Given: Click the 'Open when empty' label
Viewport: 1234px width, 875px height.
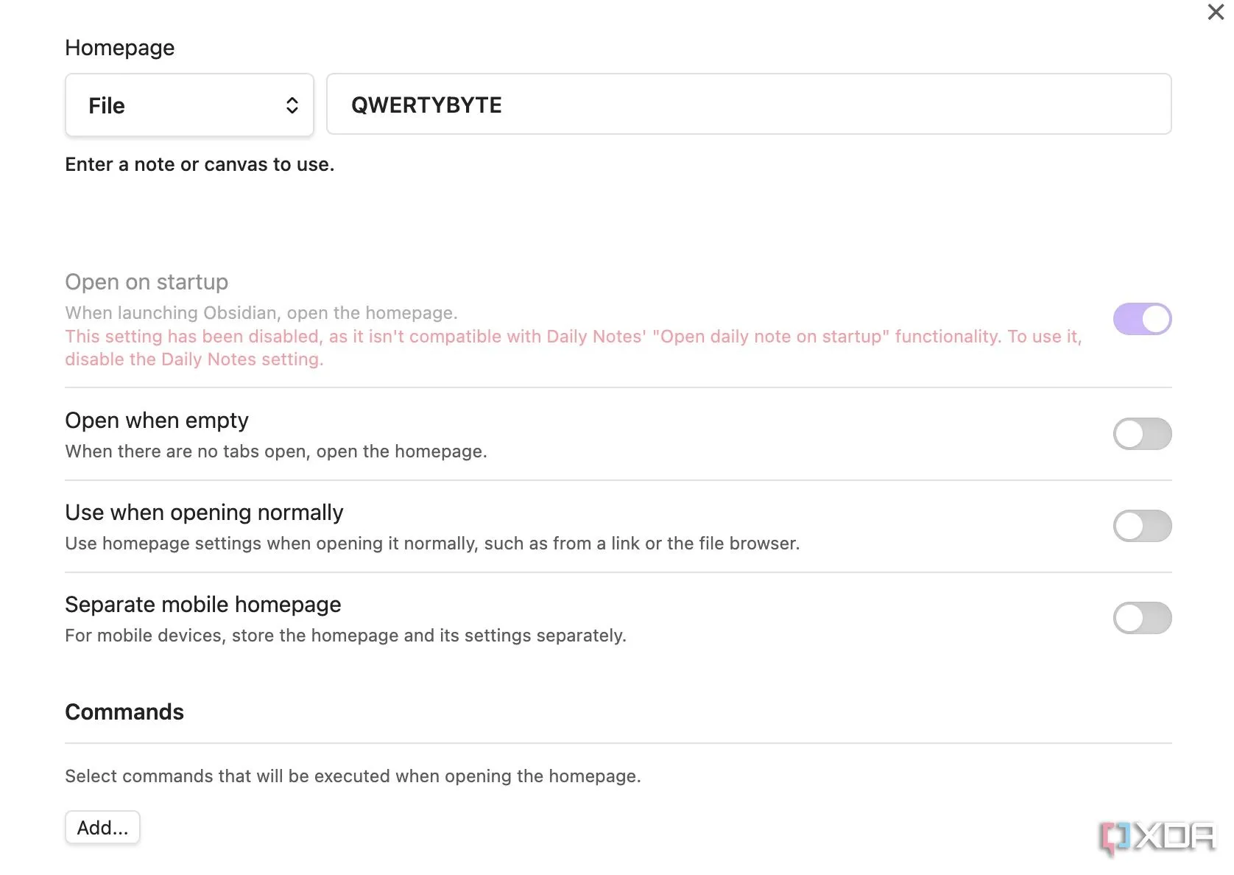Looking at the screenshot, I should (x=157, y=421).
